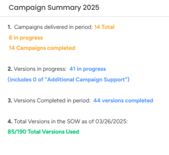Click the list number 1 marker
This screenshot has height=155, width=169.
click(9, 27)
